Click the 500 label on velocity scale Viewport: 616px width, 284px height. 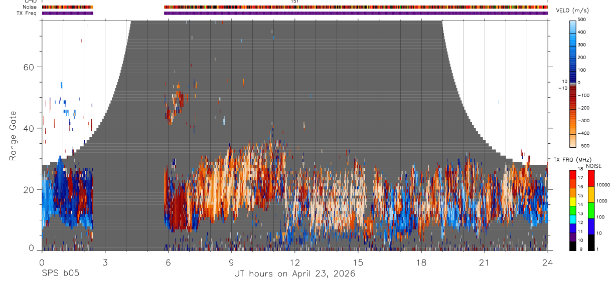pyautogui.click(x=582, y=20)
